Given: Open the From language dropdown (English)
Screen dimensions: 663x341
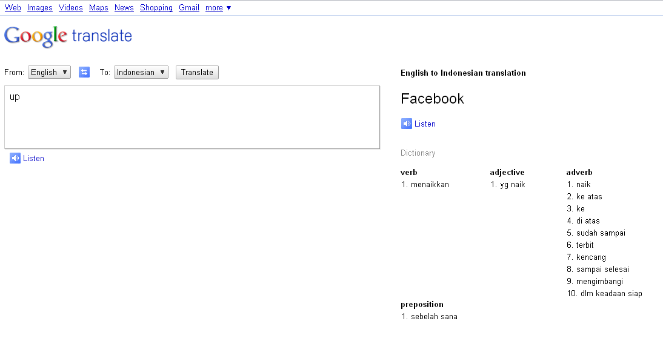Looking at the screenshot, I should [x=50, y=72].
